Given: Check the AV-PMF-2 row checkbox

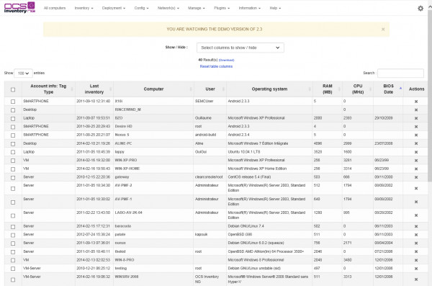Looking at the screenshot, I should coord(13,189).
